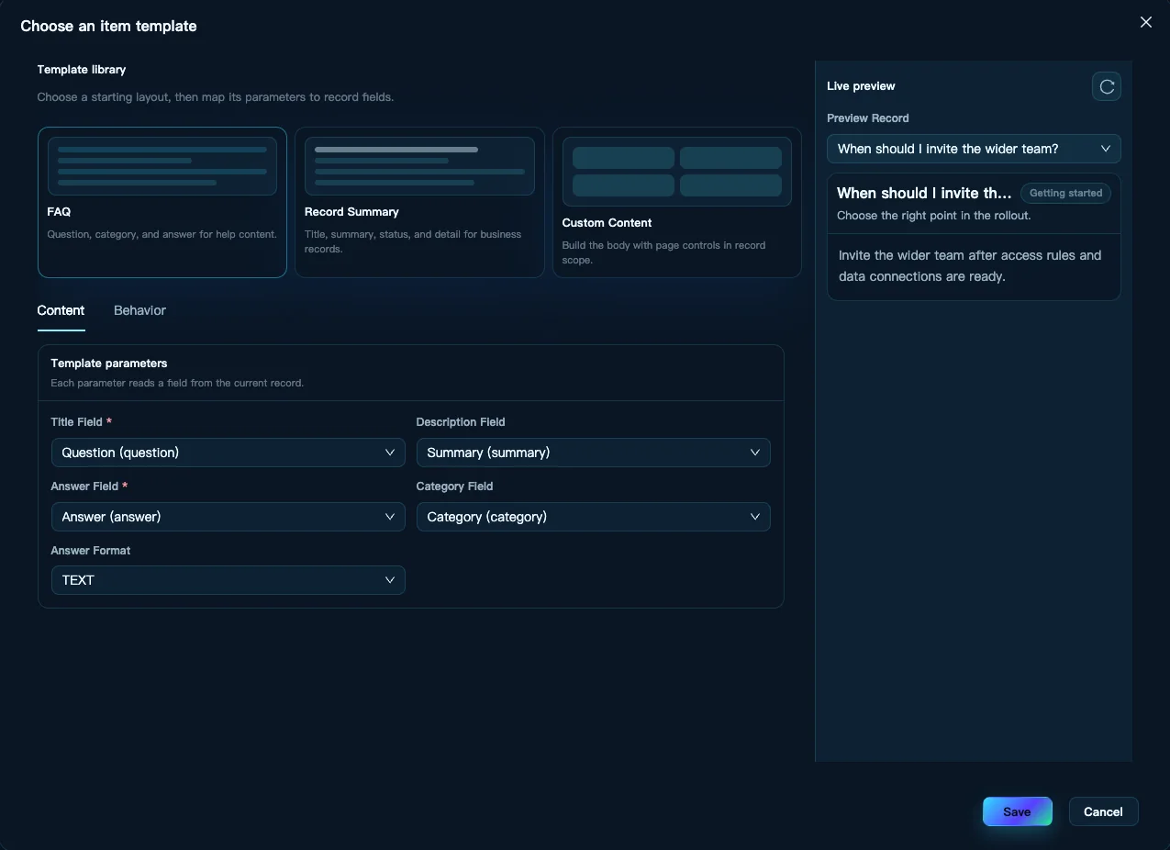Close the item template dialog
This screenshot has height=850, width=1170.
(1146, 23)
